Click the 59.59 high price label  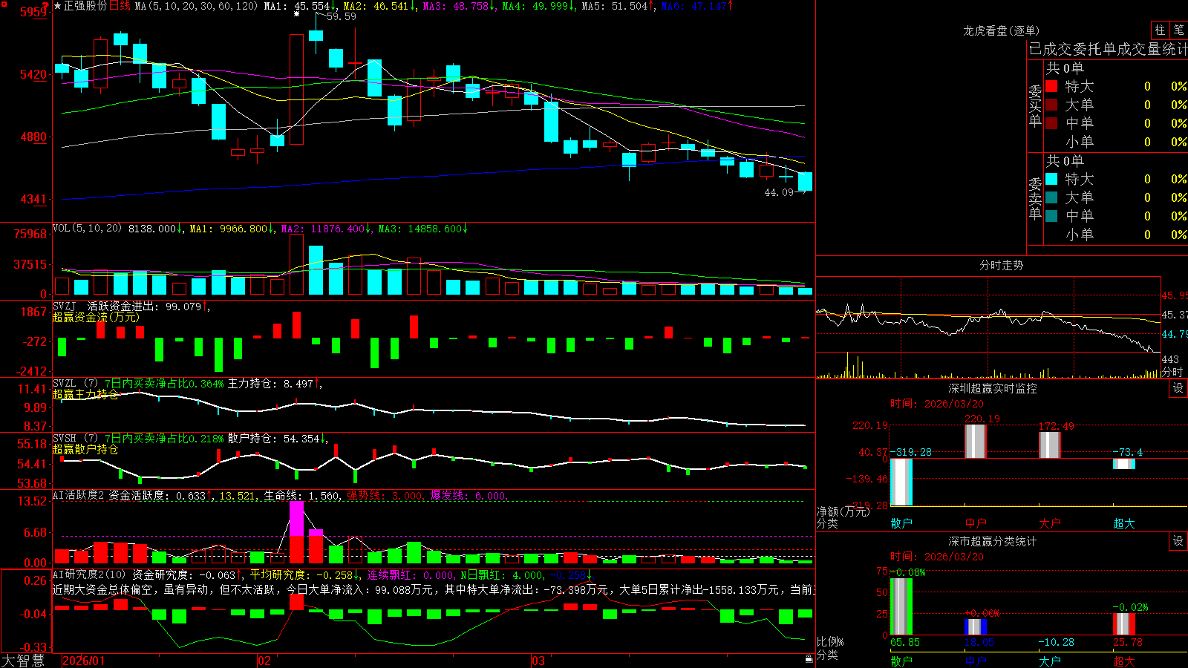click(x=341, y=16)
